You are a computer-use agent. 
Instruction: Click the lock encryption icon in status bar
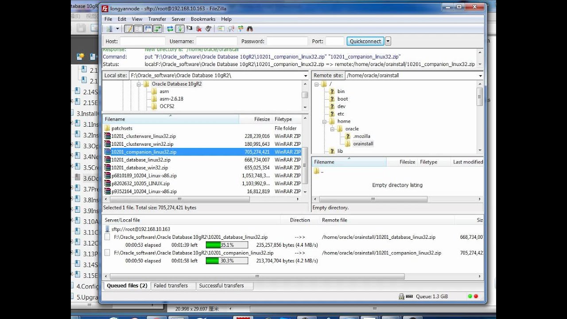[401, 296]
